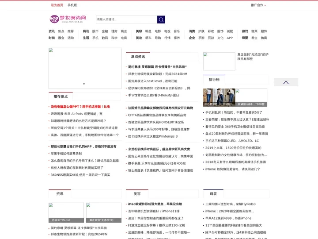Viewport: 318px width, 239px height.
Task: Click the 设为首页 link
Action: click(x=57, y=5)
